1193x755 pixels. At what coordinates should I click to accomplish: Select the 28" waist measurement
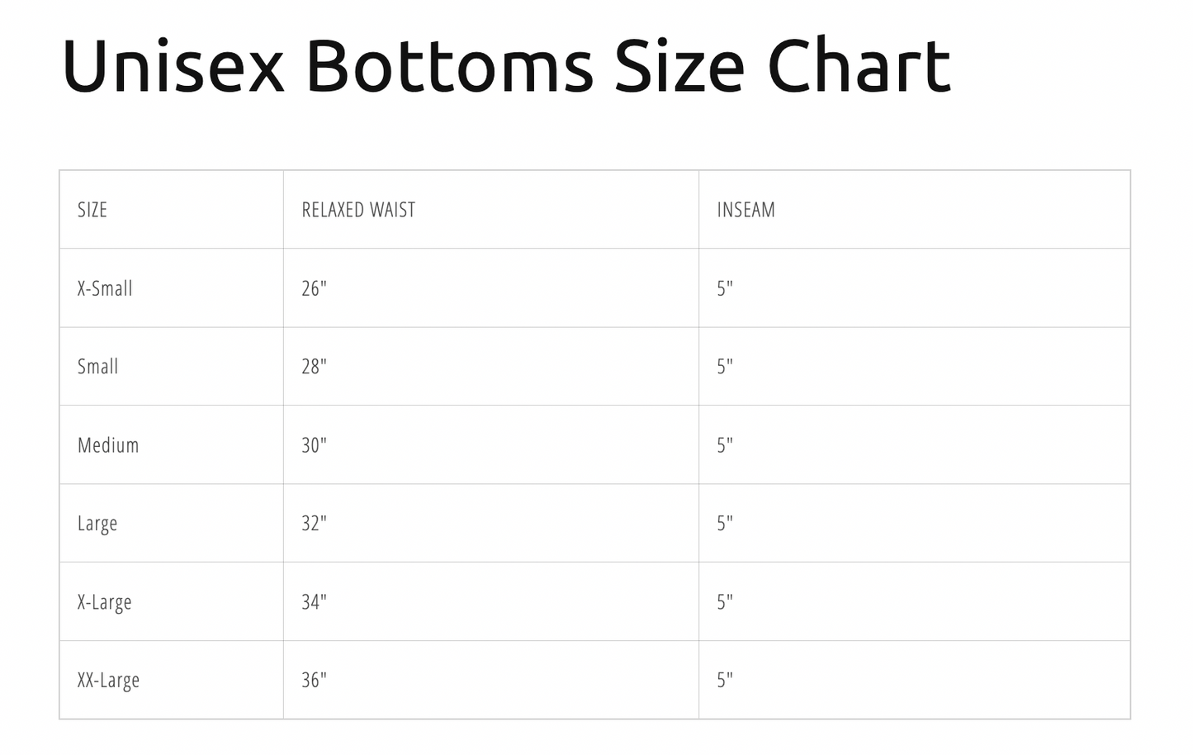pyautogui.click(x=314, y=367)
